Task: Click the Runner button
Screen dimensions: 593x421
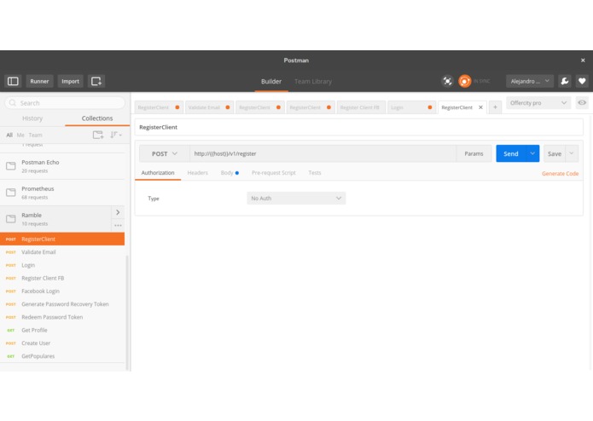Action: tap(39, 81)
